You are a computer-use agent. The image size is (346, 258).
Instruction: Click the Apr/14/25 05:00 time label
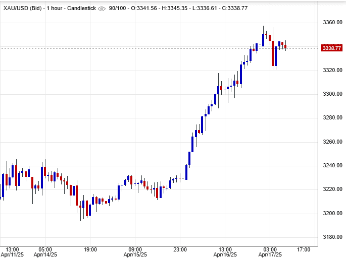tap(45, 252)
